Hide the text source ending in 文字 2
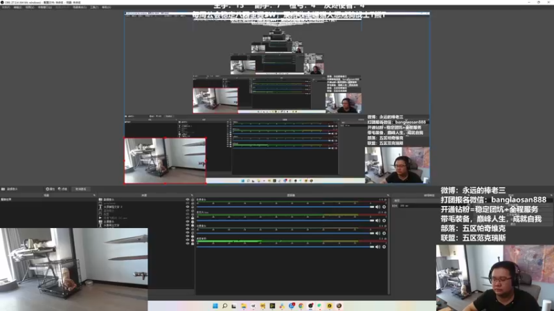Image resolution: width=554 pixels, height=311 pixels. click(x=188, y=207)
